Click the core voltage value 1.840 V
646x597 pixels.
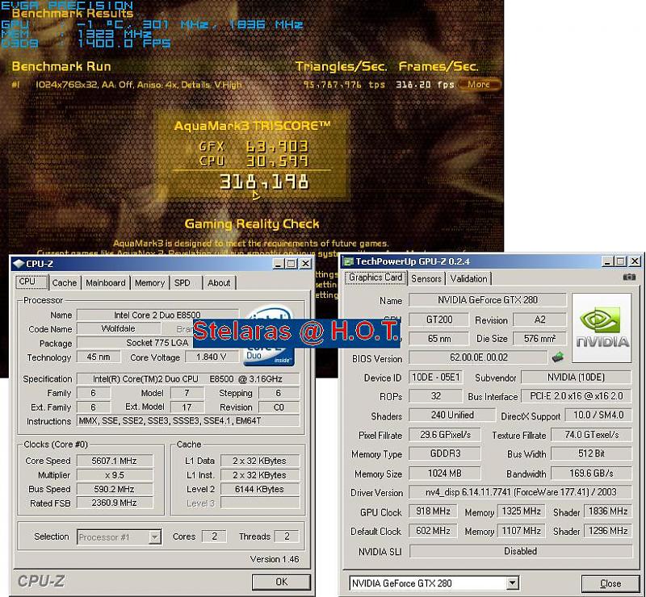tap(212, 357)
